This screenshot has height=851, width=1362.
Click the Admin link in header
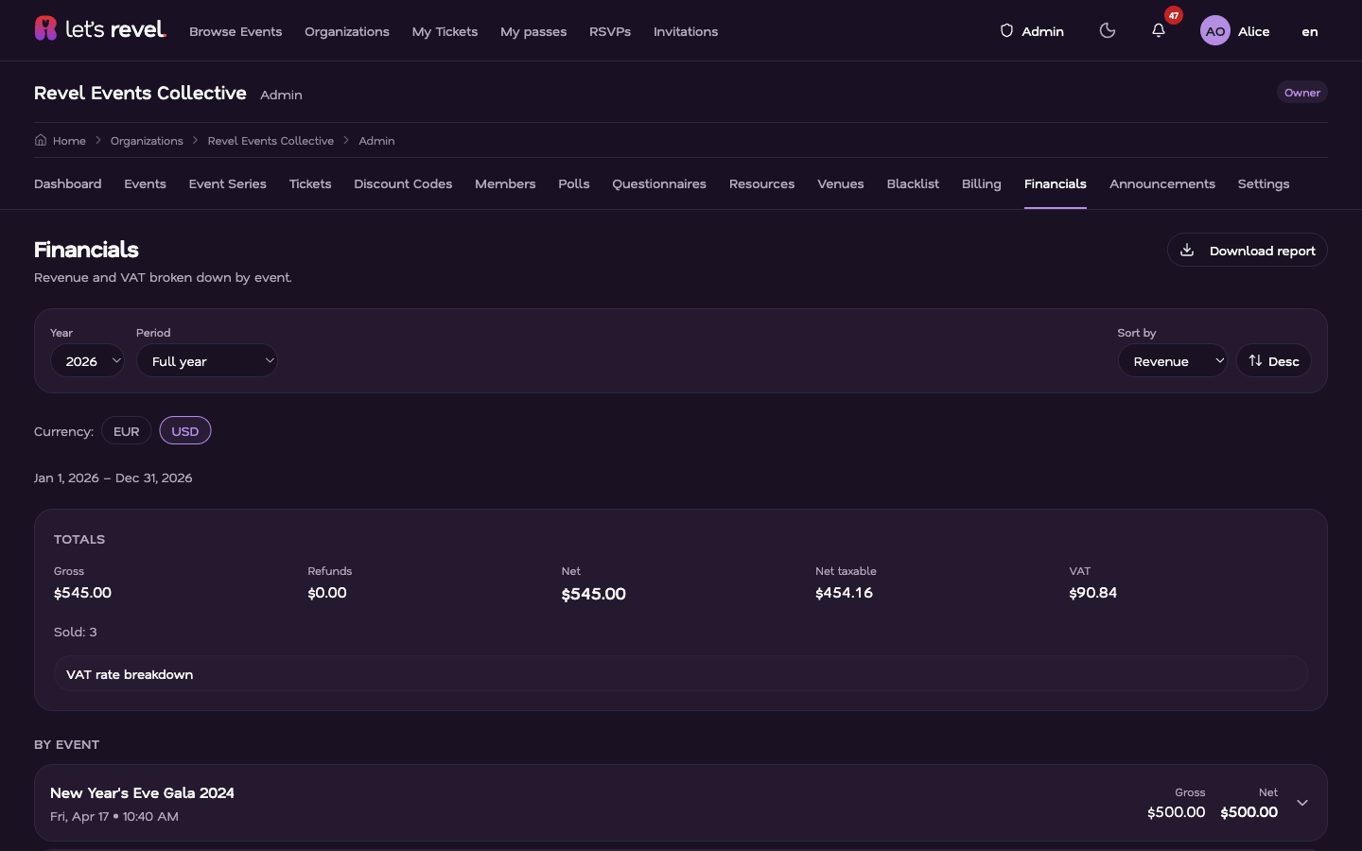[1032, 31]
